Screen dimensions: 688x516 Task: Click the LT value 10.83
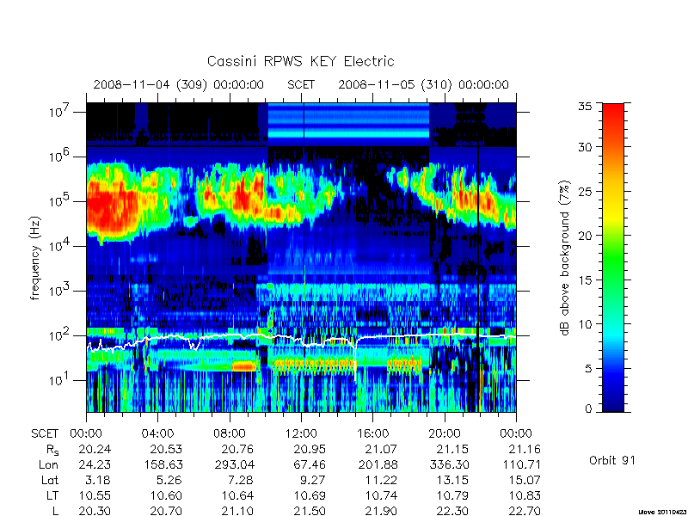(525, 495)
